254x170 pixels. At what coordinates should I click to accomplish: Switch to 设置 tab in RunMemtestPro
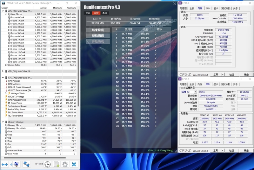[x=88, y=13]
